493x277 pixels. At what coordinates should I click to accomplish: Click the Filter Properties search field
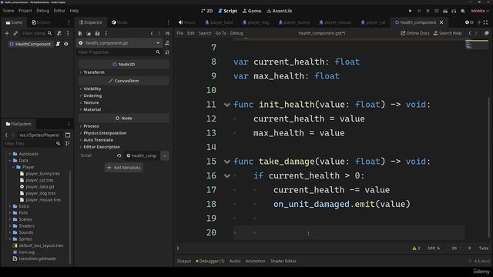click(119, 52)
